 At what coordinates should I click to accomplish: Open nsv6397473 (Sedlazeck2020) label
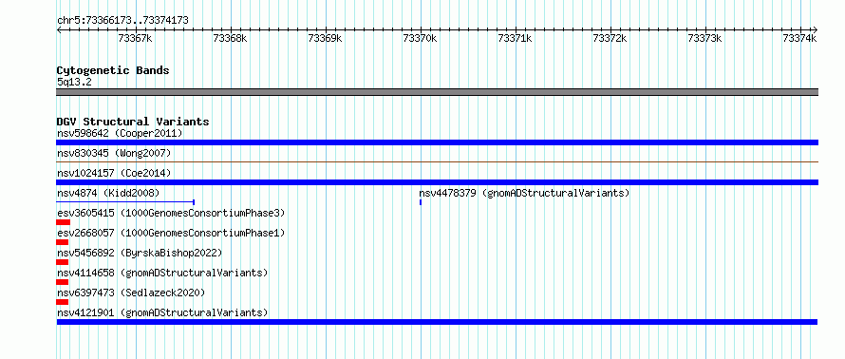coord(131,293)
